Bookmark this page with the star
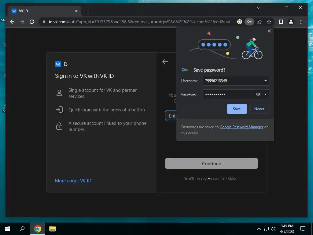Image resolution: width=313 pixels, height=235 pixels. [x=269, y=22]
